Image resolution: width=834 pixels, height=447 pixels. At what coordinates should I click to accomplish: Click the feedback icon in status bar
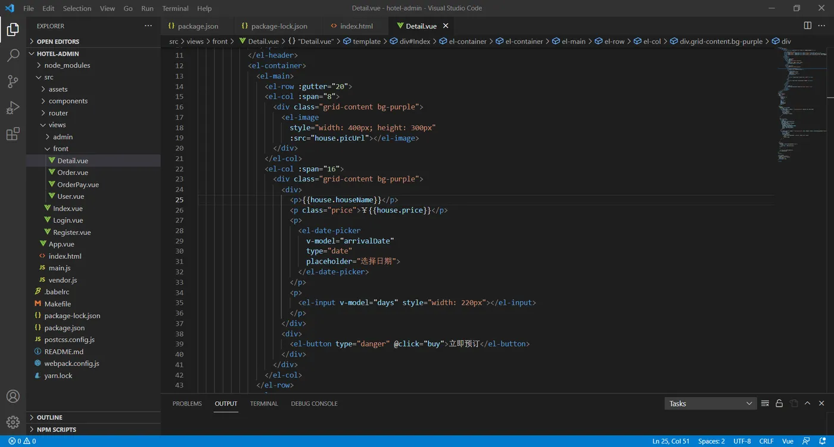[x=806, y=441]
